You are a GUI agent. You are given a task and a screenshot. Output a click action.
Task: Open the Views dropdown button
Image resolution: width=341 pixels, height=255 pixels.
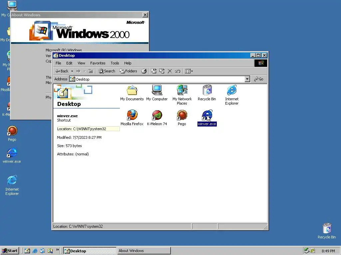[x=189, y=71]
